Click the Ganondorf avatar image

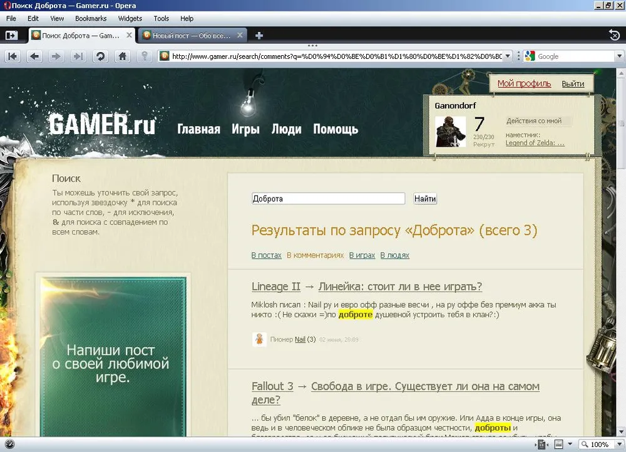pos(450,132)
